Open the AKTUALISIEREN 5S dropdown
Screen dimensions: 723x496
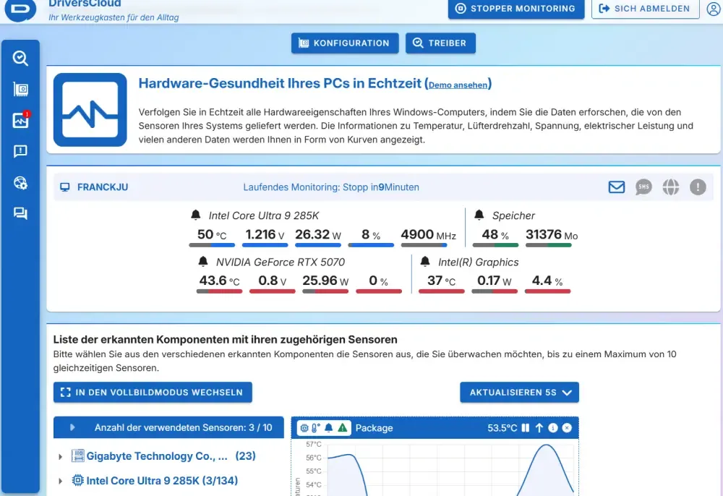519,393
